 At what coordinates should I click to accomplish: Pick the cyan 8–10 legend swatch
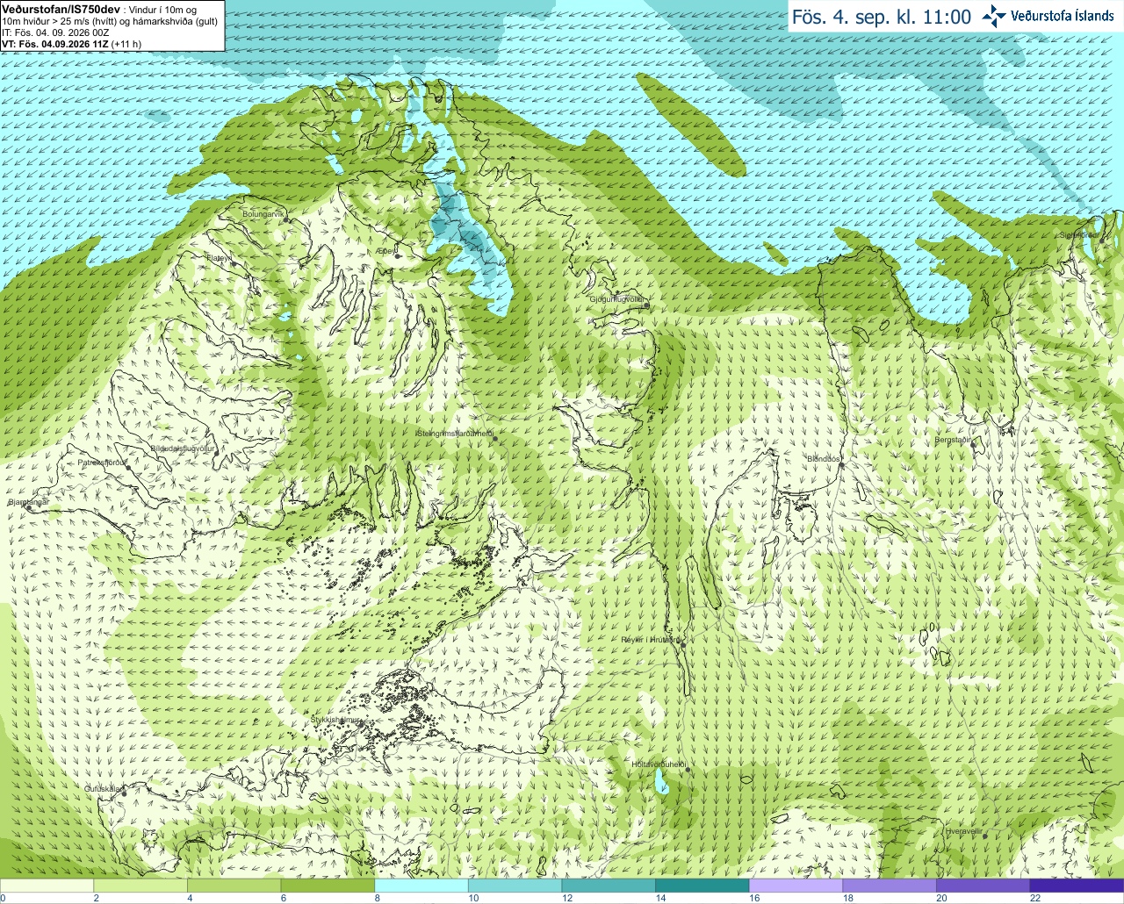point(421,886)
